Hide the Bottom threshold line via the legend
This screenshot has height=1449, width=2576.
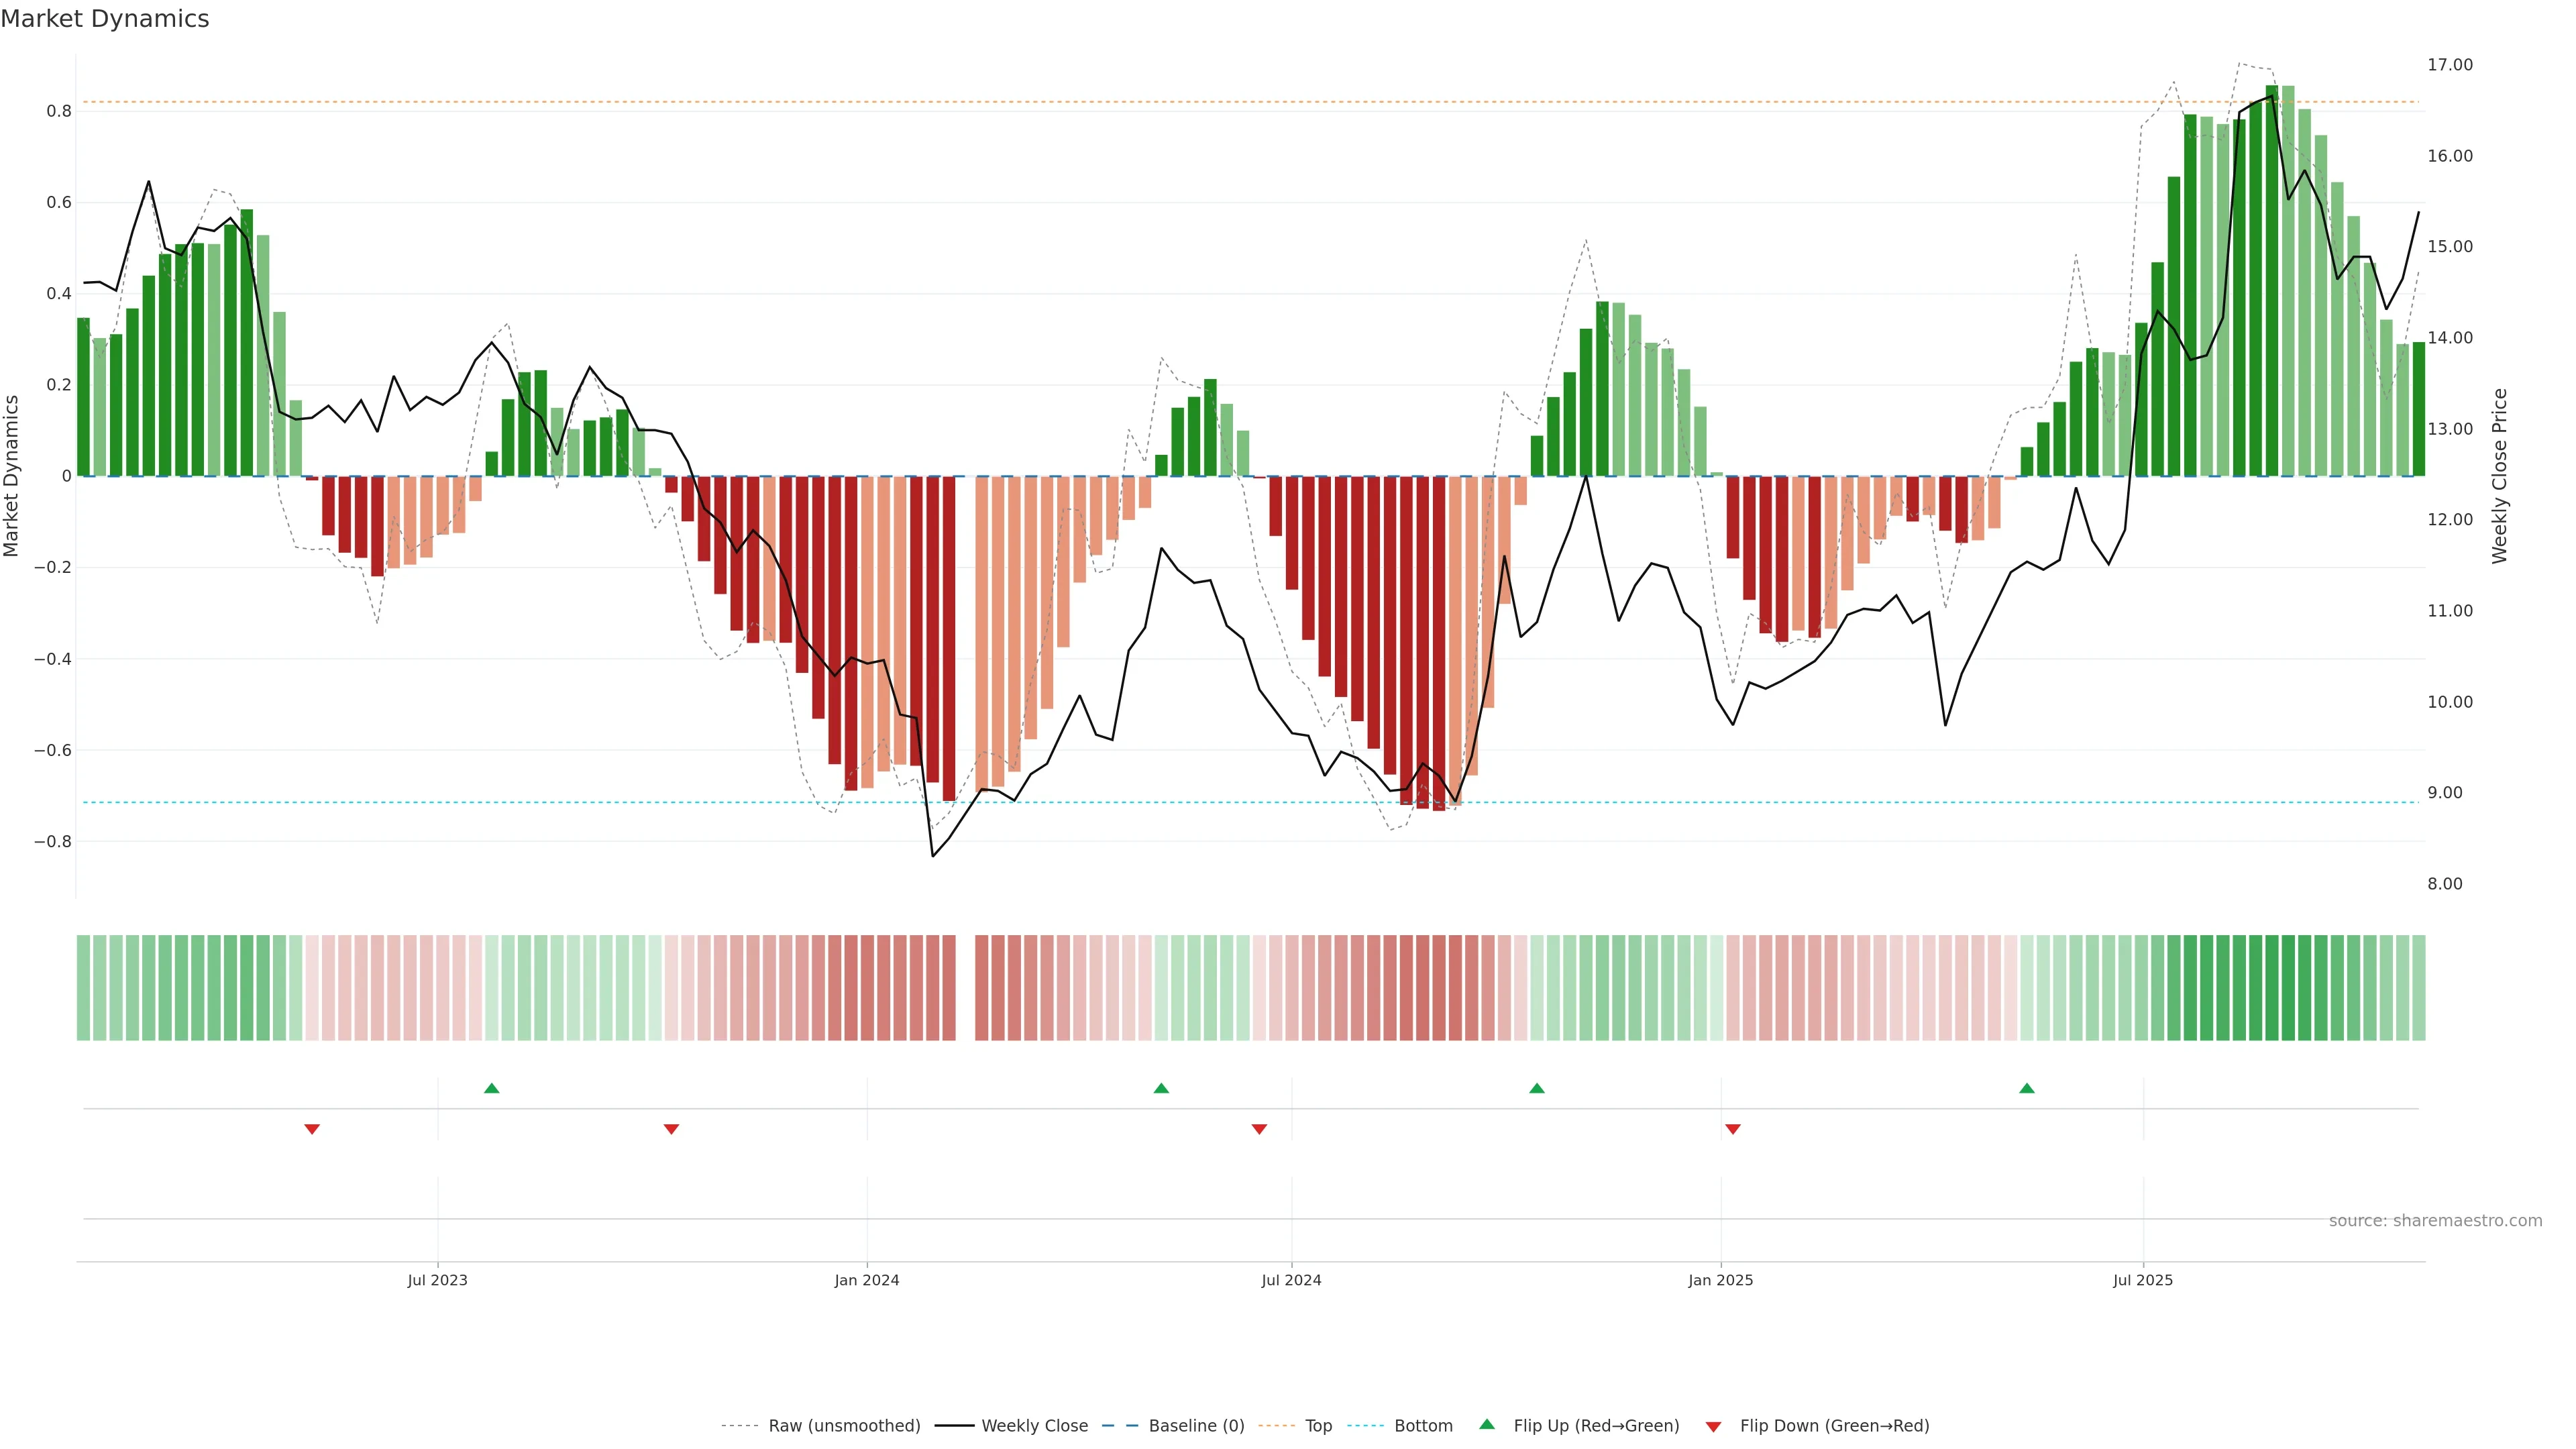tap(1423, 1426)
